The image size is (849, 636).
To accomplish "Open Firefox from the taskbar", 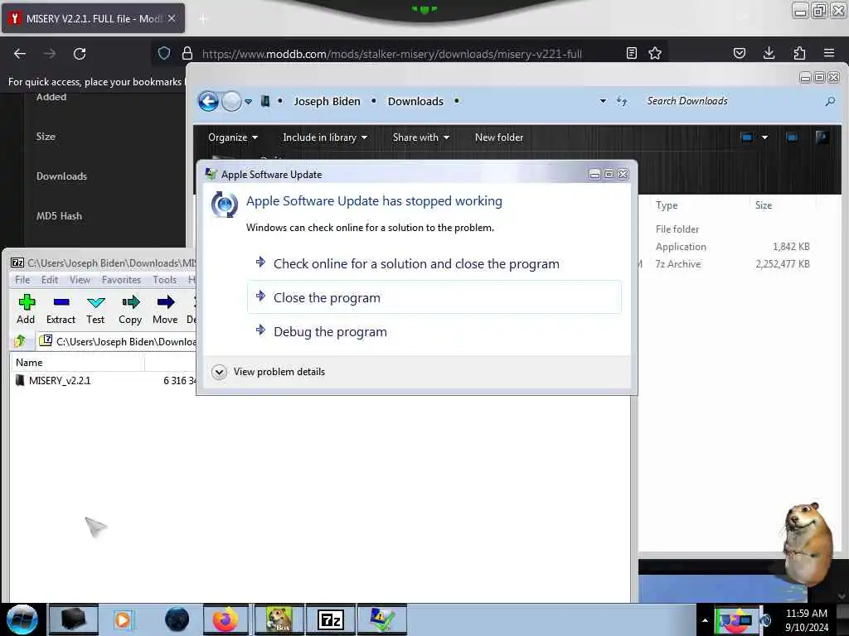I will (x=226, y=619).
